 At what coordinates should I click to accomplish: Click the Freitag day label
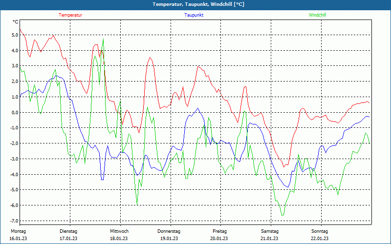click(219, 231)
